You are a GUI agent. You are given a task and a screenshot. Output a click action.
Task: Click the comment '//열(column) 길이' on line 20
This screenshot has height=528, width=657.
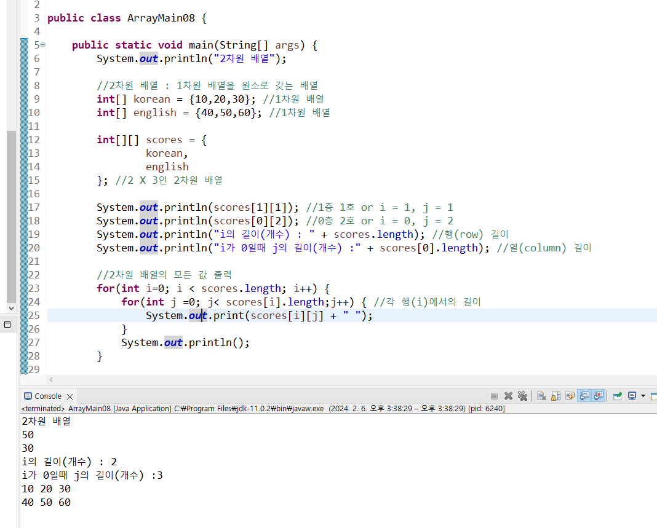point(544,248)
